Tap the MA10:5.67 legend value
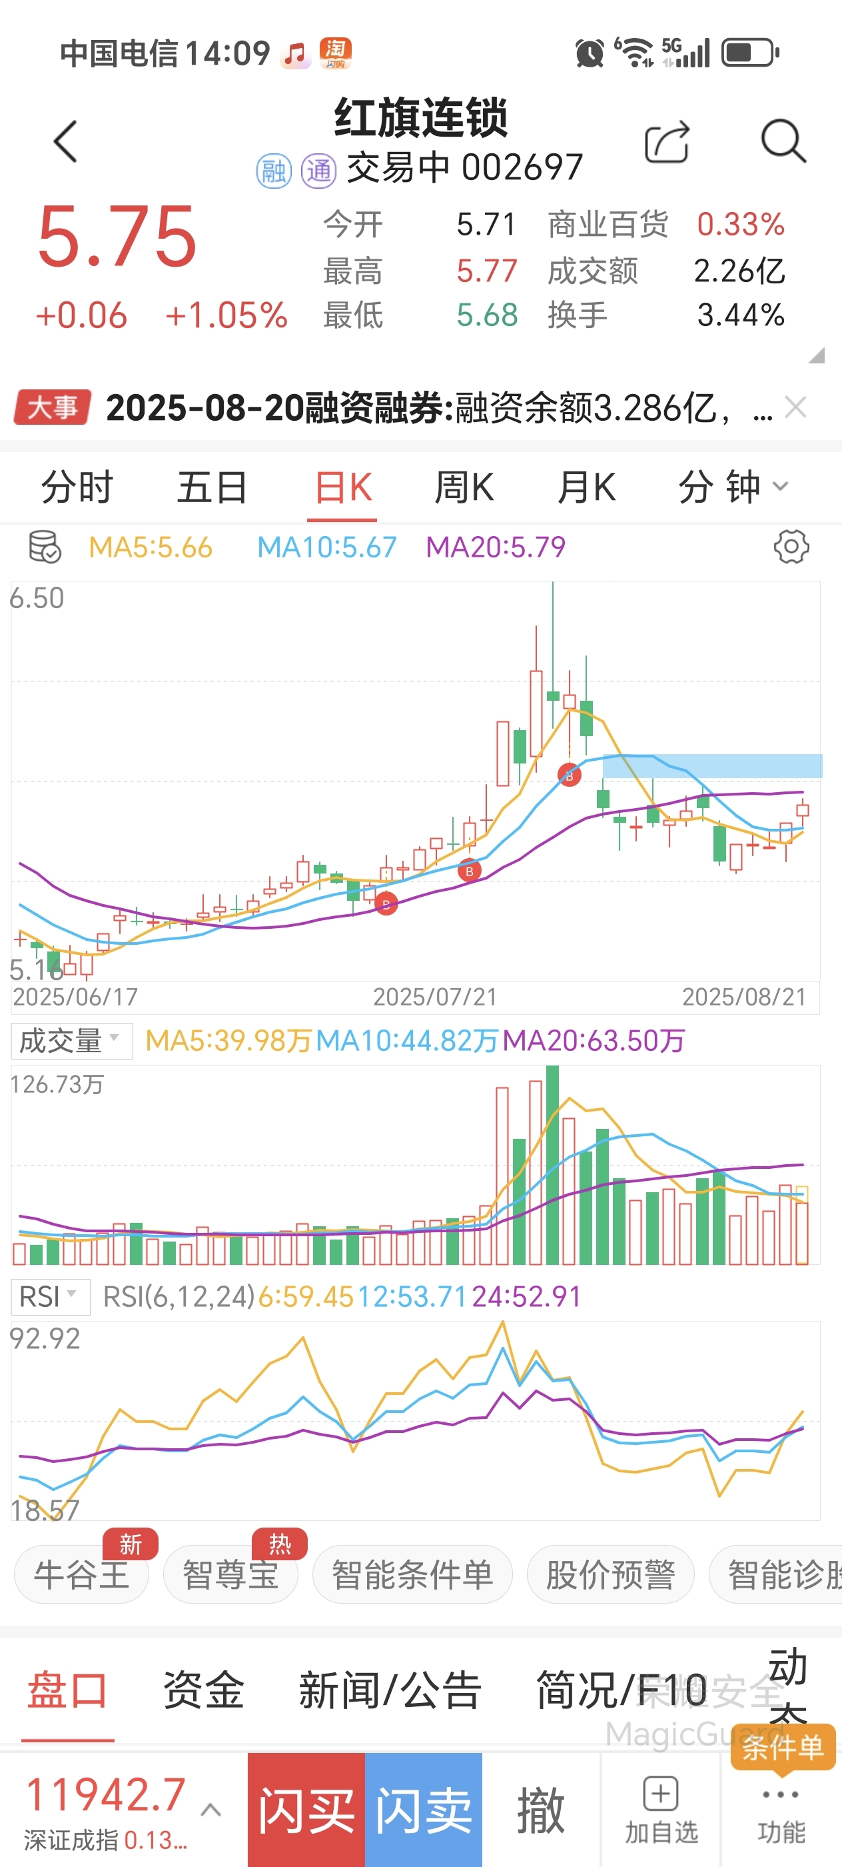The height and width of the screenshot is (1867, 842). 326,547
